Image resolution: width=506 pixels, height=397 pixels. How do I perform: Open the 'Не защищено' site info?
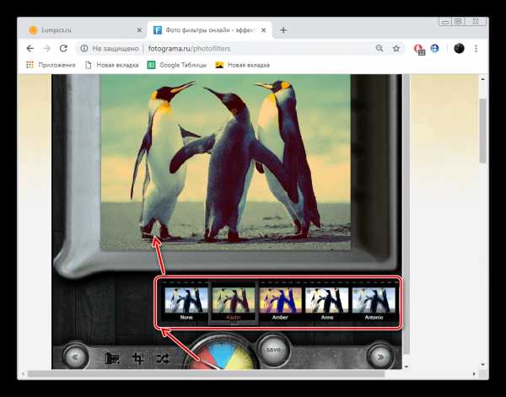pyautogui.click(x=110, y=49)
